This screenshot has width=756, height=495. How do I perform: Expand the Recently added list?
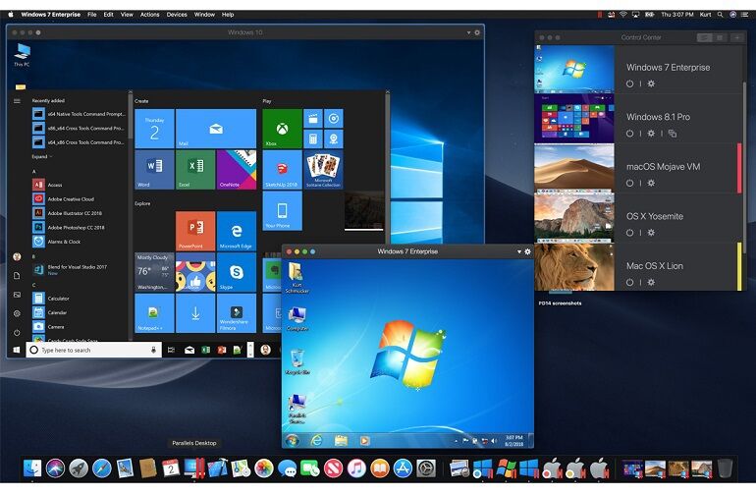click(42, 156)
